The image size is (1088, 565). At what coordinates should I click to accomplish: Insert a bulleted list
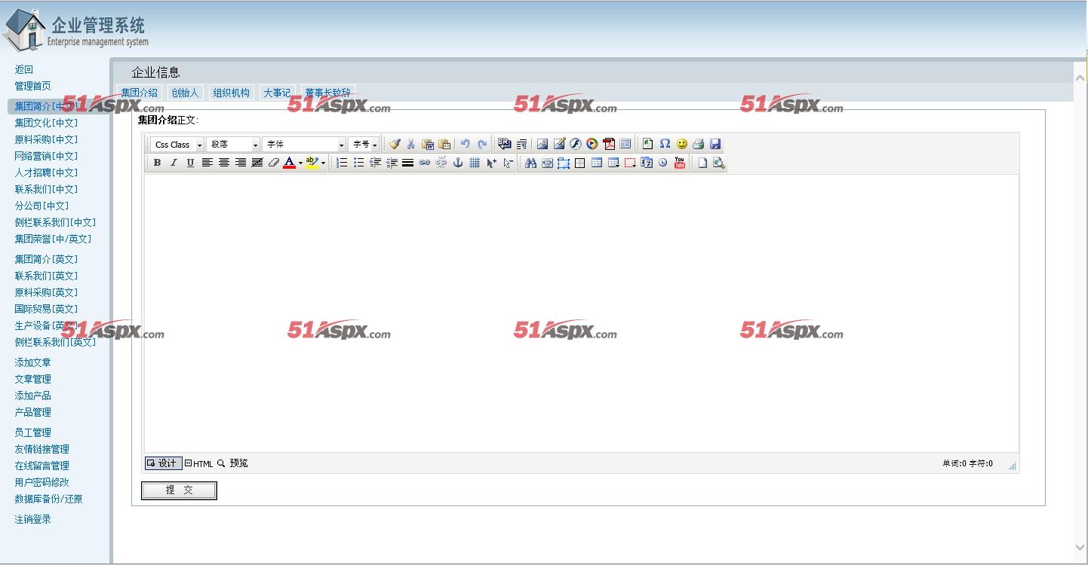(x=358, y=163)
